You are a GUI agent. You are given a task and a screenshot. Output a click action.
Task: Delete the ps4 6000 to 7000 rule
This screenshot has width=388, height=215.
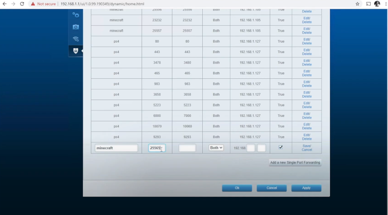307,117
